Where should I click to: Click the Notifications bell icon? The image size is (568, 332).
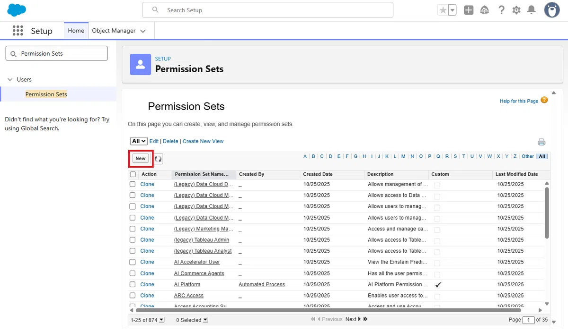tap(532, 10)
